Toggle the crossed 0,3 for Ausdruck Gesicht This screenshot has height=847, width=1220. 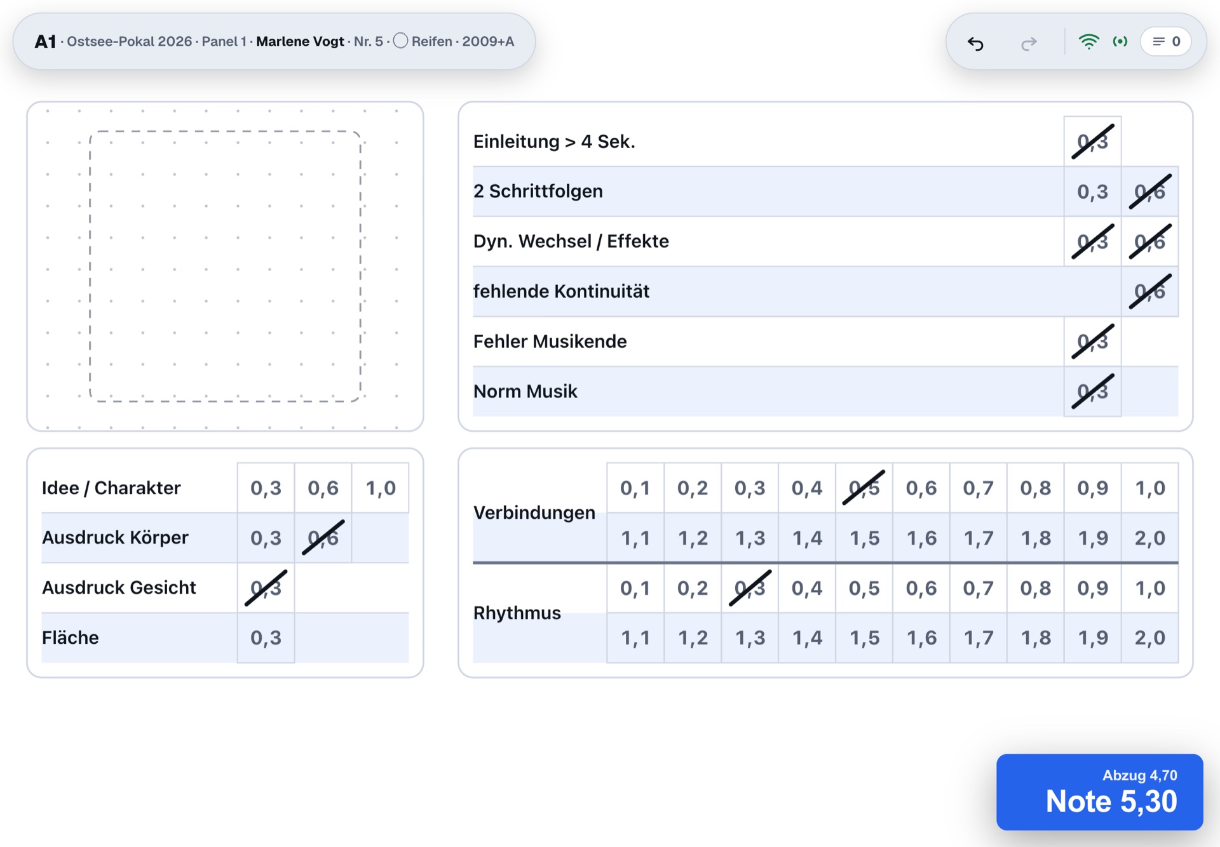coord(266,588)
